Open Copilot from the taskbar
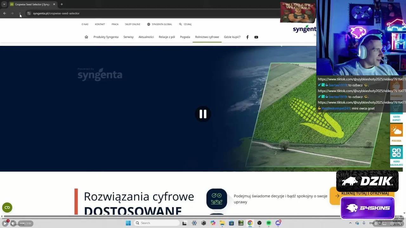This screenshot has width=406, height=228. pyautogui.click(x=213, y=223)
